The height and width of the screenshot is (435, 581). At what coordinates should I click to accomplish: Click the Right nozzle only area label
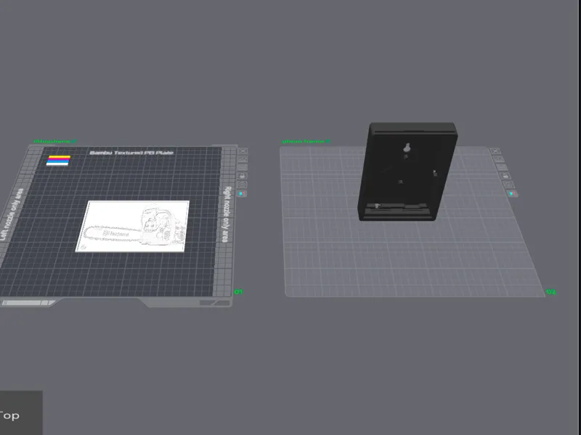coord(226,214)
